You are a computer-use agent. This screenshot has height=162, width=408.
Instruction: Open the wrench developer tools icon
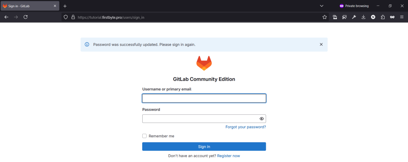354,17
